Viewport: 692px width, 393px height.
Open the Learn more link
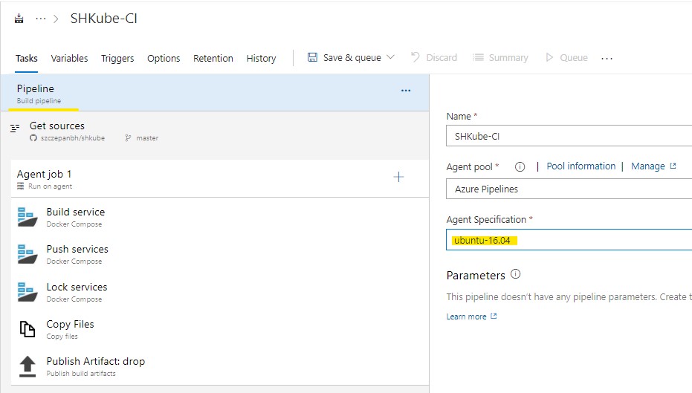click(466, 316)
